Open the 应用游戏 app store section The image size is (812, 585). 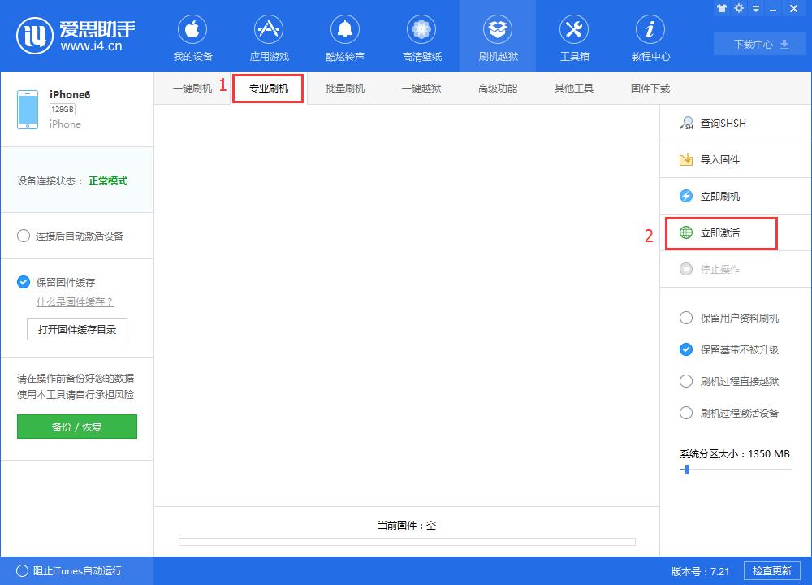click(269, 37)
